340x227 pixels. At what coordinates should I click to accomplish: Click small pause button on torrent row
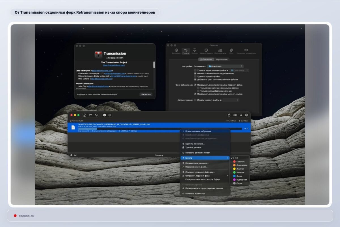(245, 129)
